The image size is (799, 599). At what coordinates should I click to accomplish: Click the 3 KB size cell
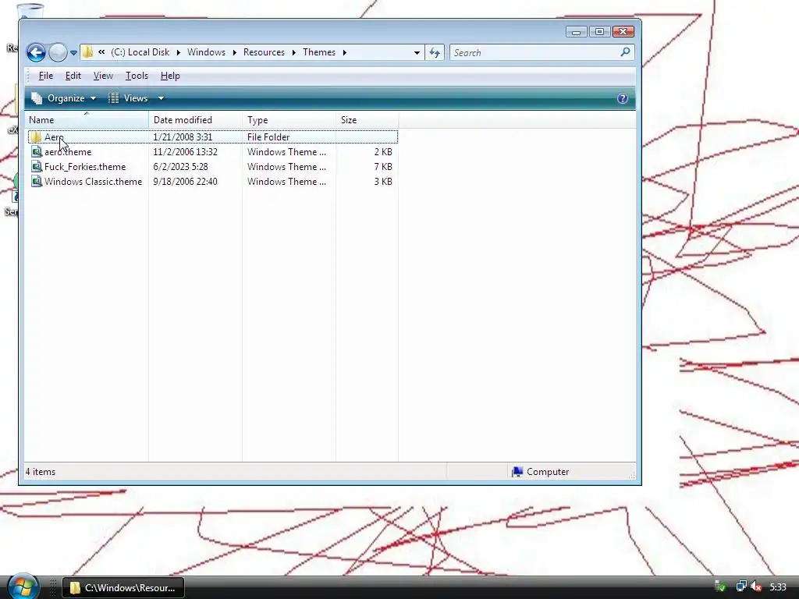click(383, 181)
